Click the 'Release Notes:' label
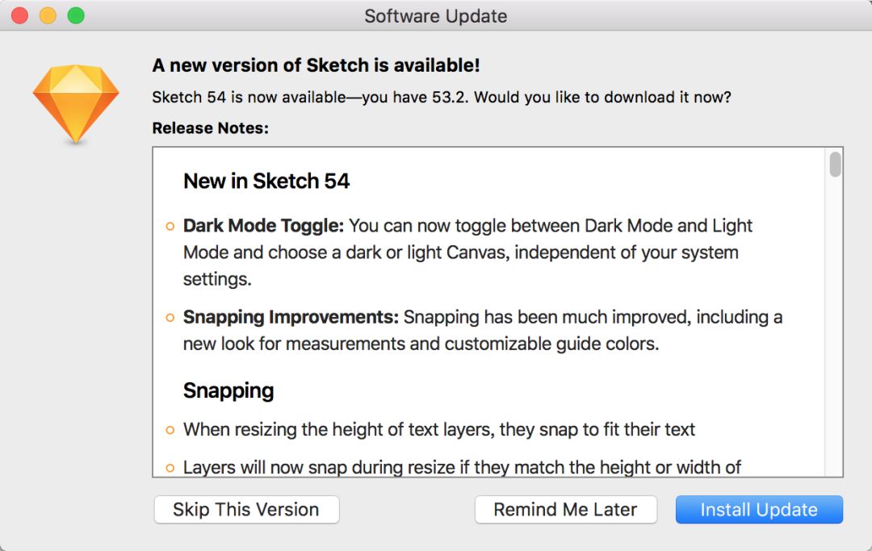 (x=210, y=128)
